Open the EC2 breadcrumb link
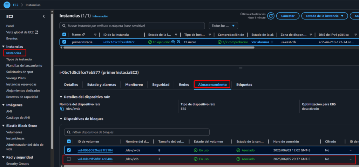This screenshot has height=167, width=359. [15, 5]
